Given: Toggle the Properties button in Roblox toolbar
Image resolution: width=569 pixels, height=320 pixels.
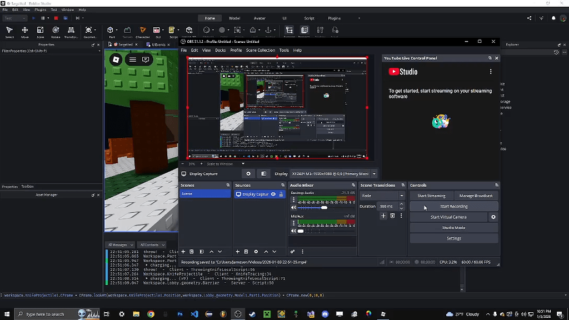Looking at the screenshot, I should (x=304, y=32).
